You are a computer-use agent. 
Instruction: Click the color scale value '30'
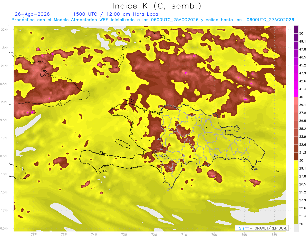[x=301, y=160]
